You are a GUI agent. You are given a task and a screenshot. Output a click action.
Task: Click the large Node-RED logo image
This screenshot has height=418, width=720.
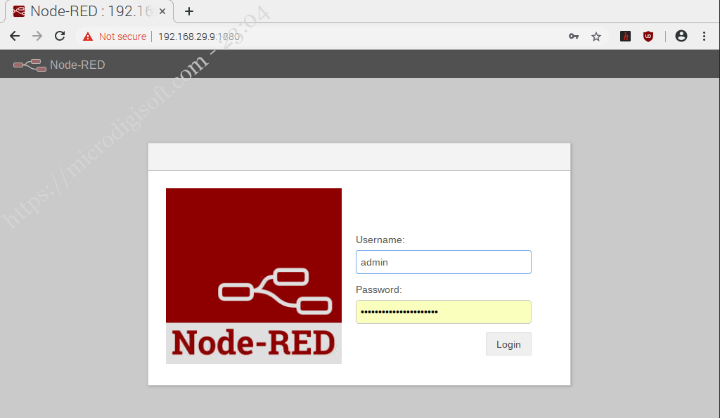coord(253,275)
